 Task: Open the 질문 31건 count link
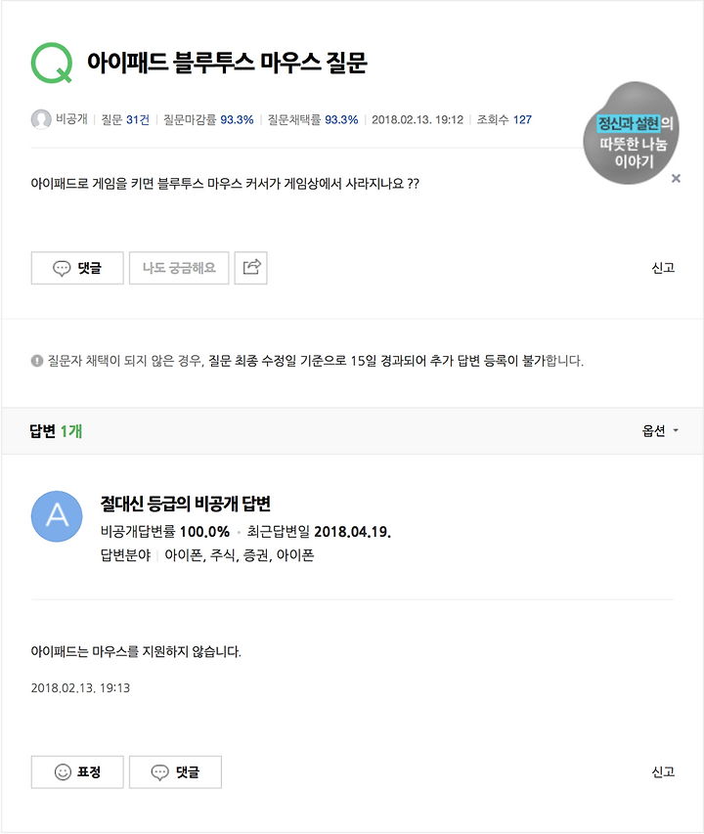click(x=125, y=119)
